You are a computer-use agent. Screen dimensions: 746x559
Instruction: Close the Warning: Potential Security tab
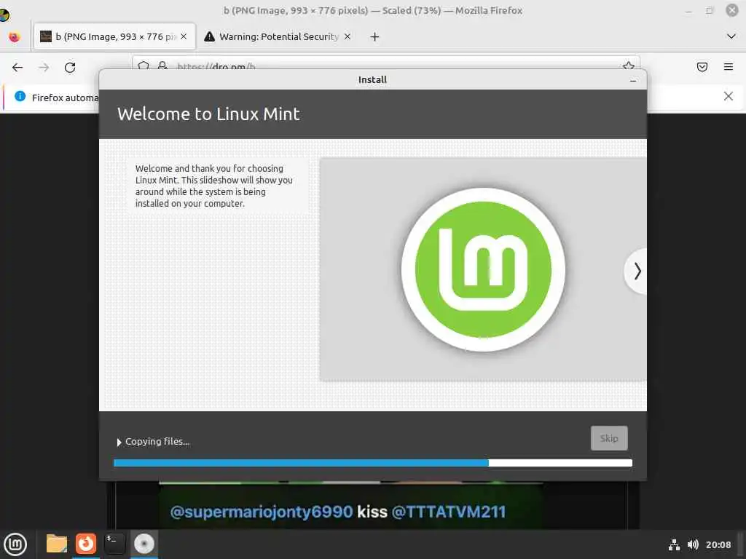coord(348,36)
